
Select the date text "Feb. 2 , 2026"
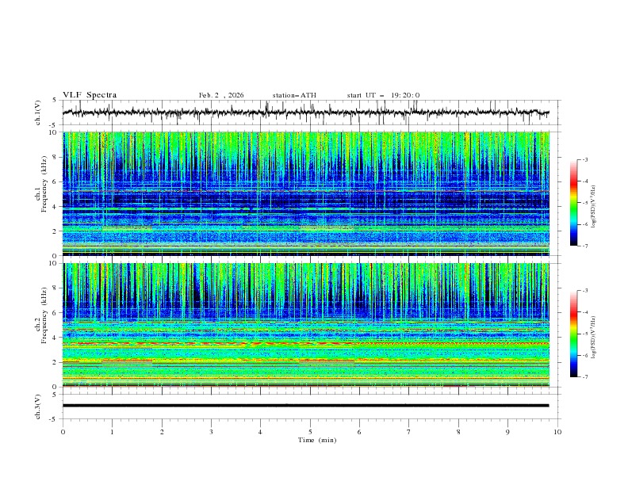[221, 95]
